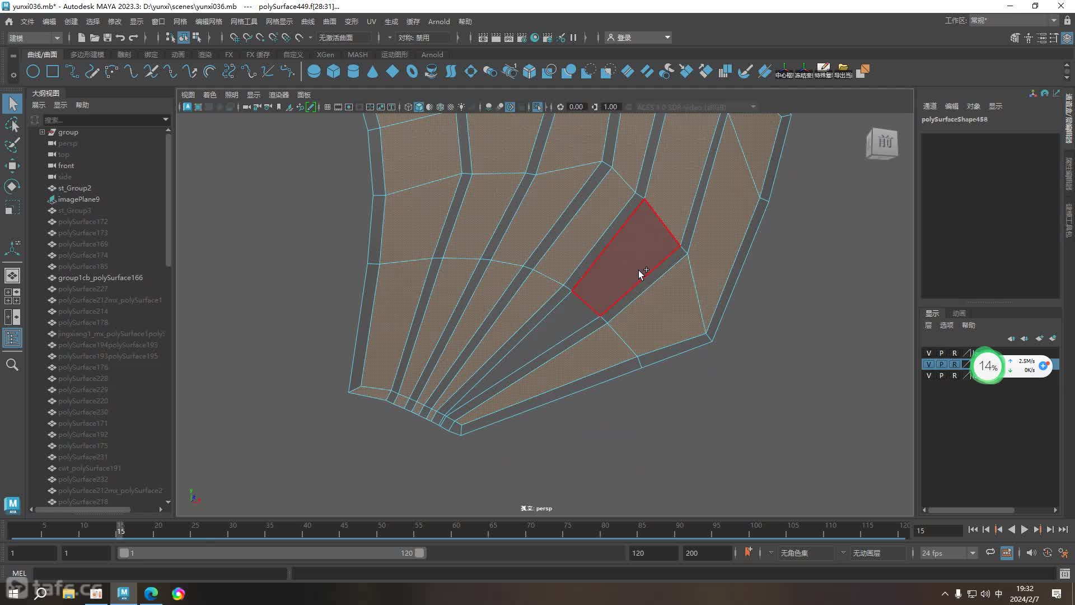Open the 建模 menu set dropdown
Image resolution: width=1075 pixels, height=605 pixels.
tap(34, 38)
